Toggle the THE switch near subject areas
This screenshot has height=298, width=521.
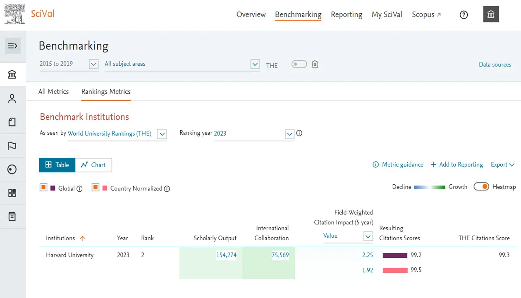(299, 64)
